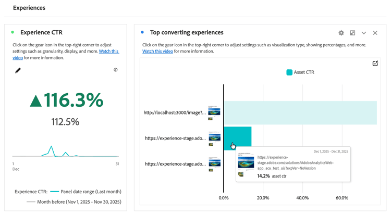Image resolution: width=391 pixels, height=214 pixels.
Task: Close the Top converting experiences panel
Action: tap(375, 33)
